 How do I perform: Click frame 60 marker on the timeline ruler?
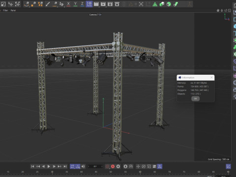[x=140, y=172]
